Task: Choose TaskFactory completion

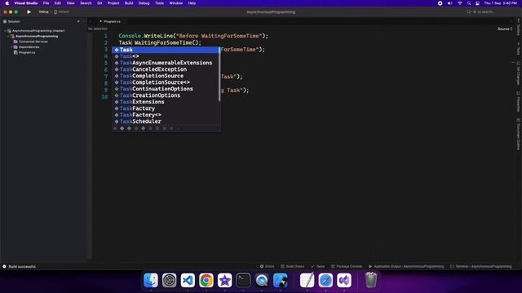Action: pos(166,108)
